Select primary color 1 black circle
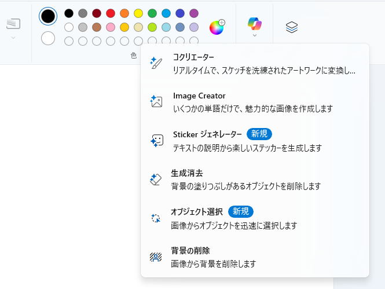Image resolution: width=385 pixels, height=289 pixels. point(48,16)
